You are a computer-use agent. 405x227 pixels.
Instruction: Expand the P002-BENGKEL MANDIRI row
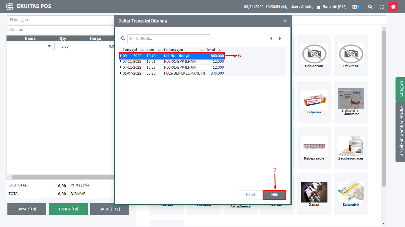point(121,73)
